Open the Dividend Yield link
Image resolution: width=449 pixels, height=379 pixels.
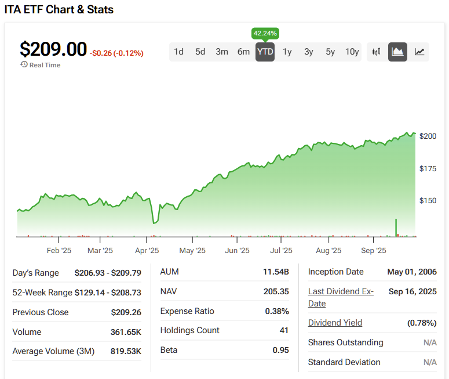tap(335, 323)
